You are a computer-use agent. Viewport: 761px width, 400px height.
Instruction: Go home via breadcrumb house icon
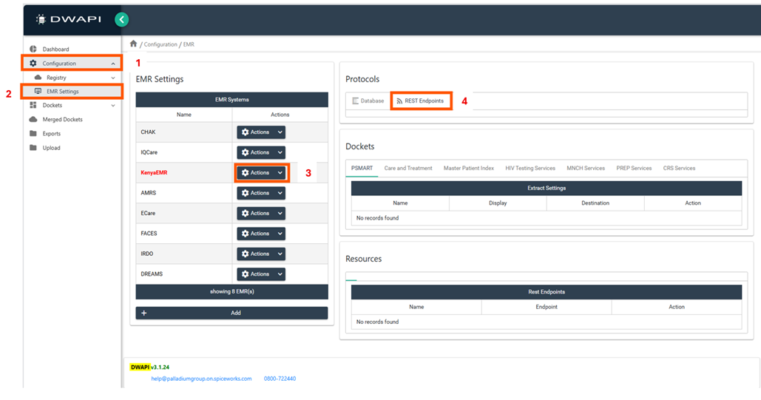click(x=133, y=44)
